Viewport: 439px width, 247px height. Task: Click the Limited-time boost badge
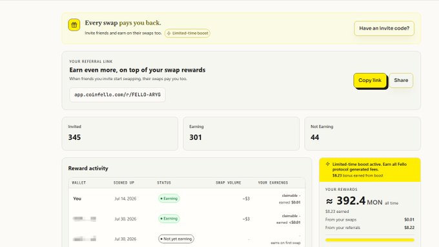click(x=187, y=33)
